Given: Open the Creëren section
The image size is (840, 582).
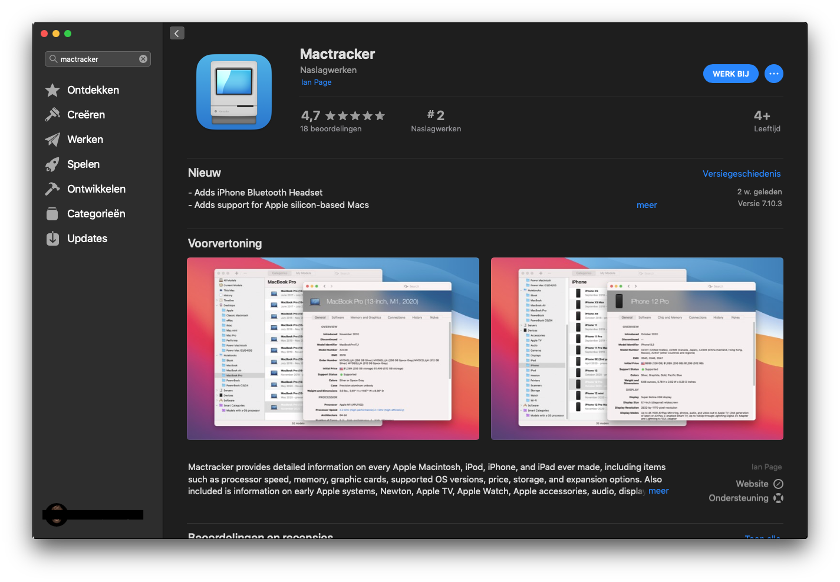Looking at the screenshot, I should pyautogui.click(x=86, y=115).
